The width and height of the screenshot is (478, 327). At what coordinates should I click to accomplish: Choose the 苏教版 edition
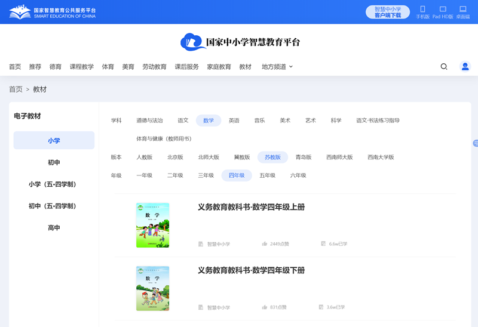[273, 157]
